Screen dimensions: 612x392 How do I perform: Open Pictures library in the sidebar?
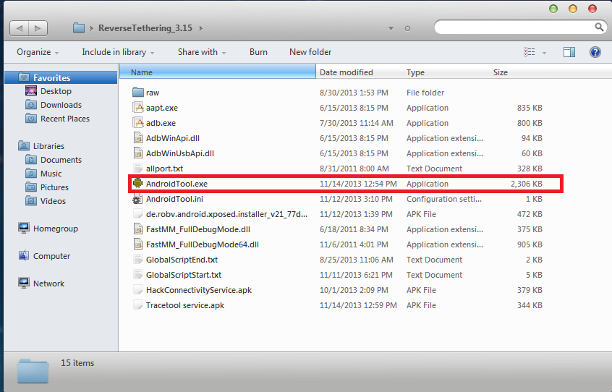click(x=54, y=187)
